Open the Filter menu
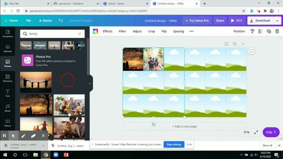This screenshot has height=159, width=283. tap(122, 31)
